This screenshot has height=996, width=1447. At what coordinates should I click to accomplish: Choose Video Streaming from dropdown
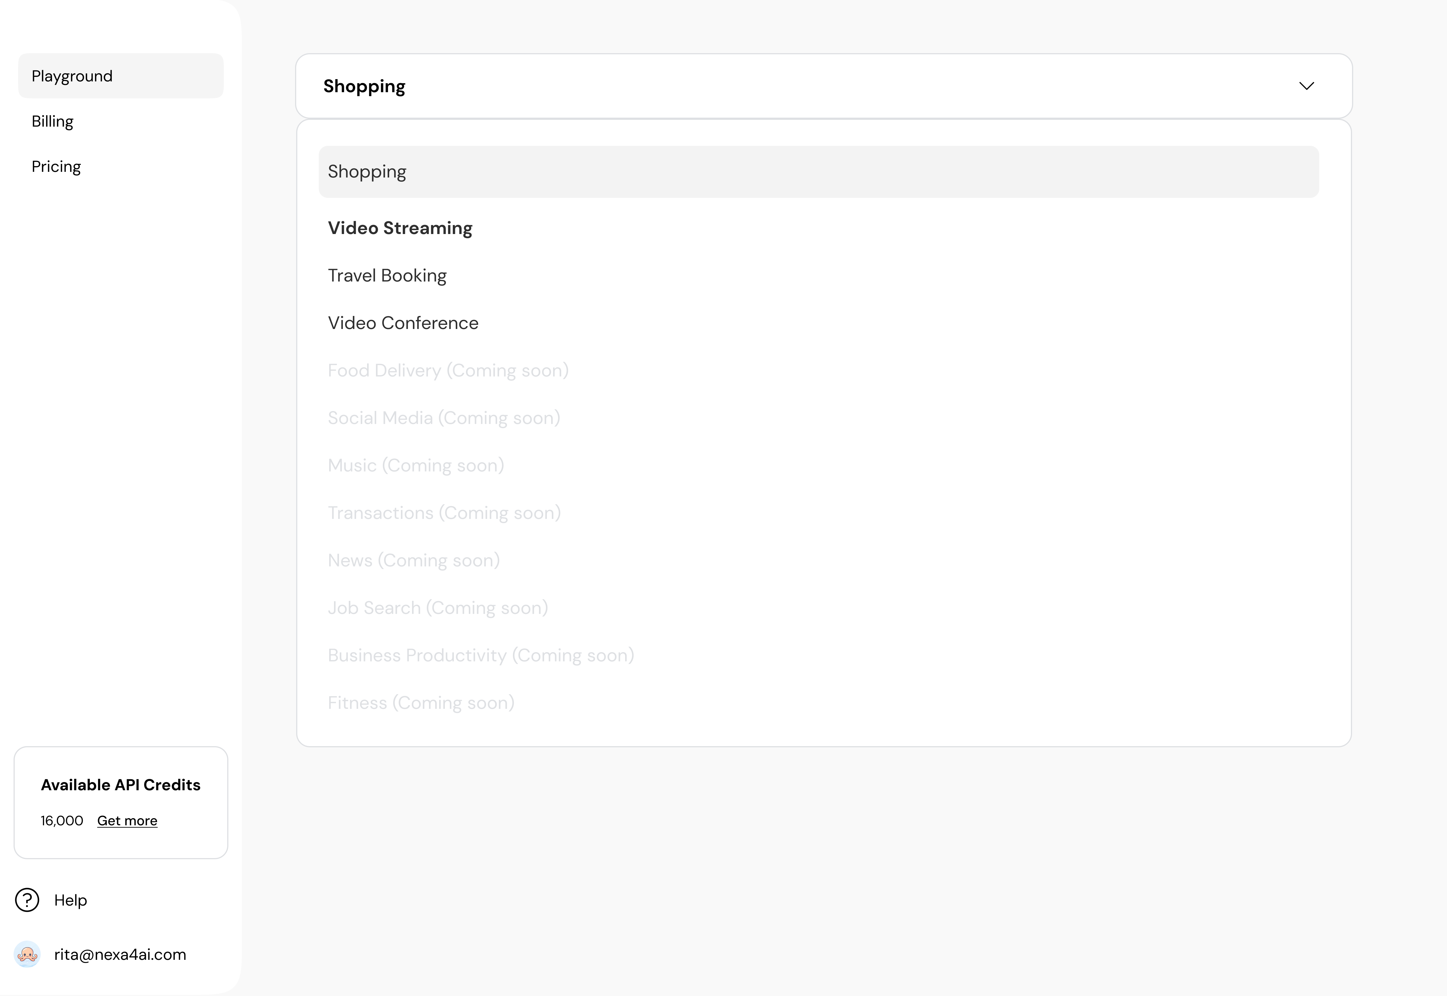(400, 228)
